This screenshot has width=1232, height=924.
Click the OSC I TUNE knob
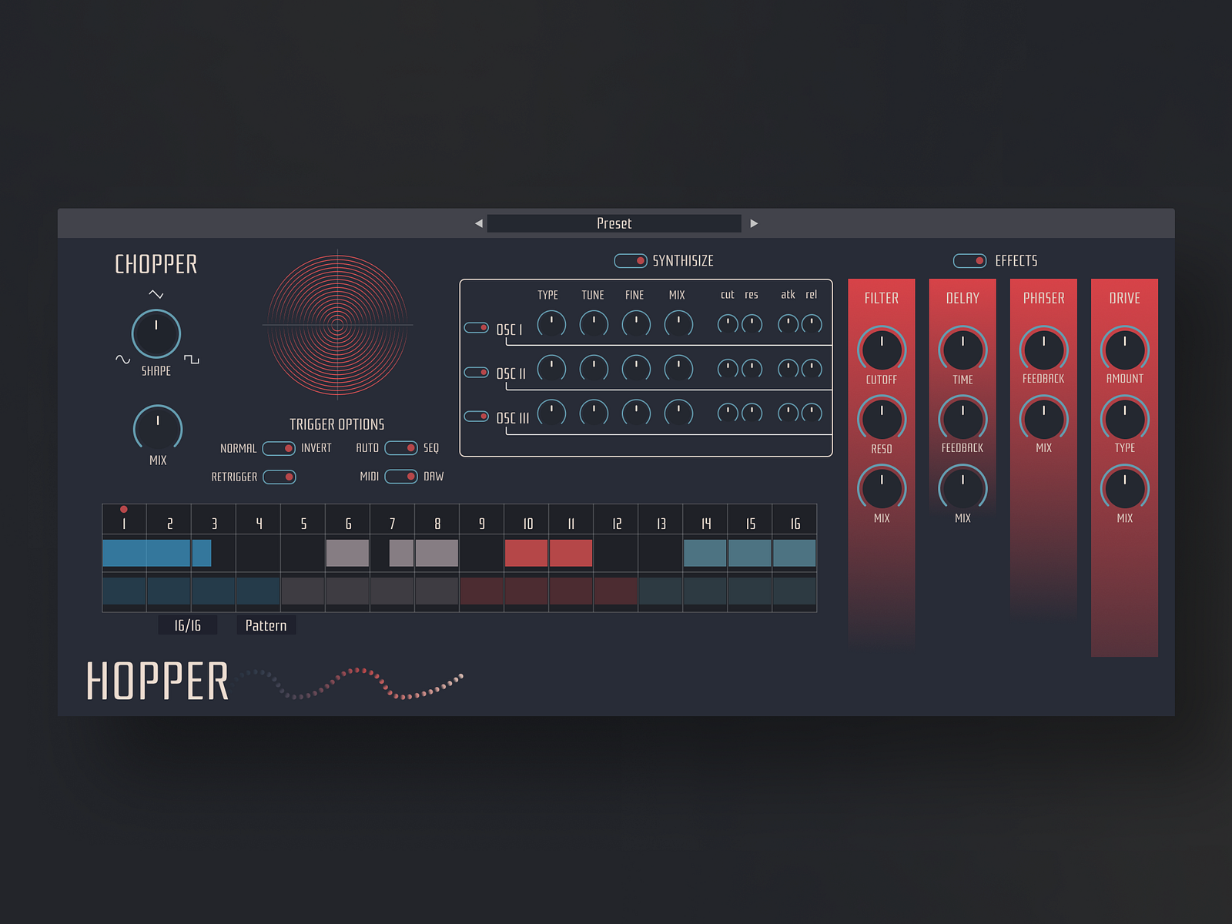point(594,324)
